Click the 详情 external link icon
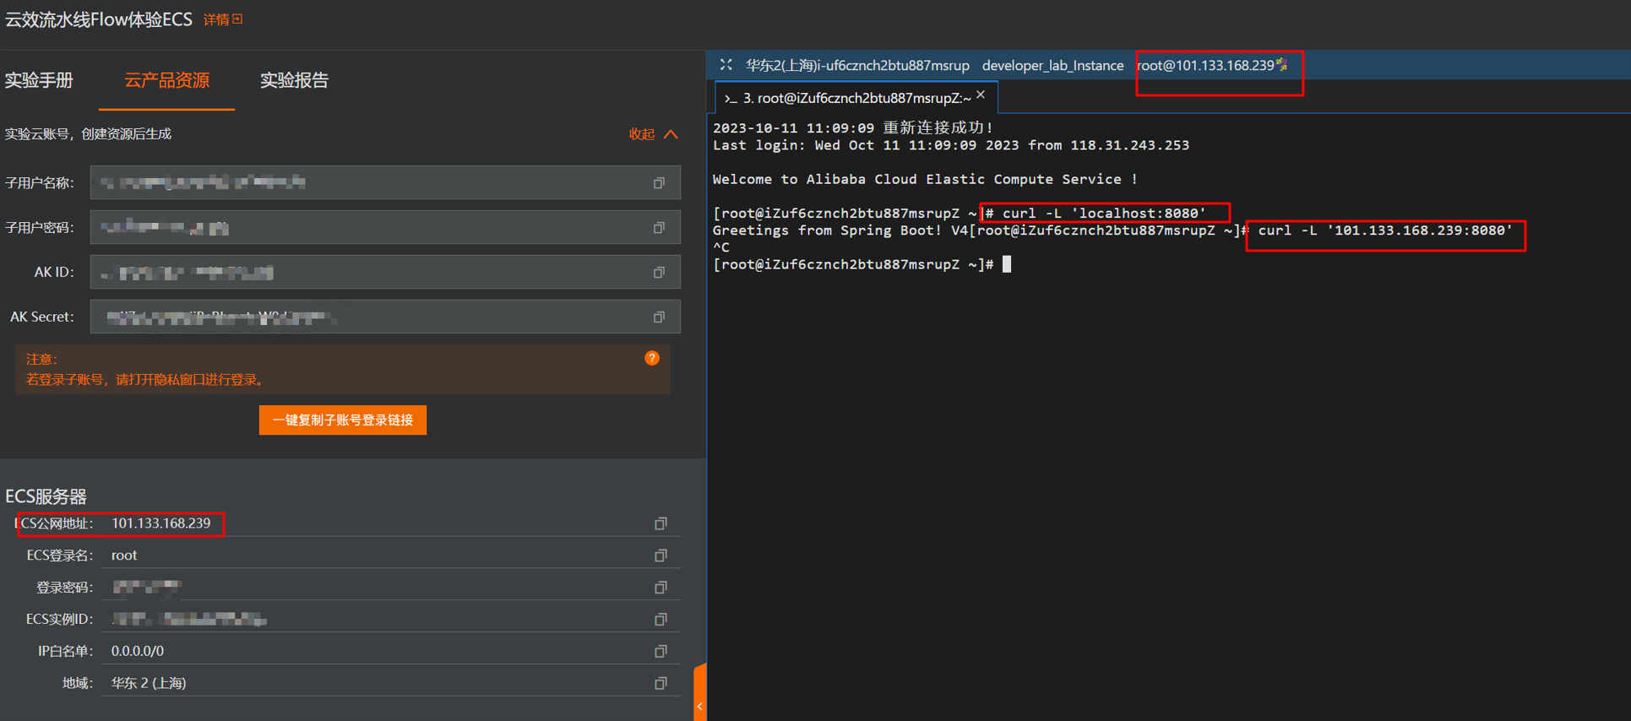Image resolution: width=1631 pixels, height=721 pixels. coord(238,19)
